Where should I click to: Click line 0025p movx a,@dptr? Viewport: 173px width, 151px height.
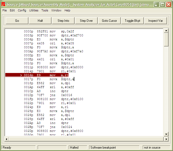[49, 111]
